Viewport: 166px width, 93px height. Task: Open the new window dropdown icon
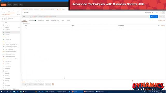click(21, 5)
